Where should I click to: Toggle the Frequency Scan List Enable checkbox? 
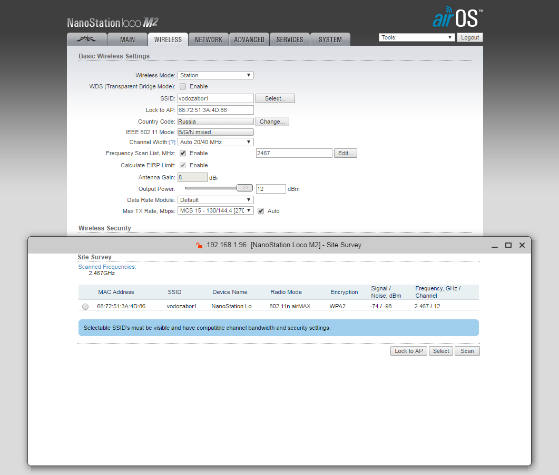pyautogui.click(x=183, y=153)
